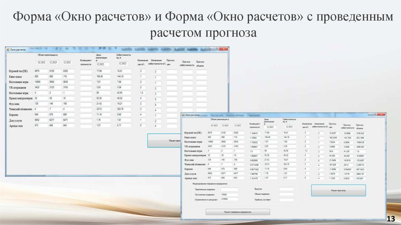This screenshot has height=225, width=401.
Task: Click 'Прогноз себестоимости' field for Караоке, front window
Action: [348, 169]
